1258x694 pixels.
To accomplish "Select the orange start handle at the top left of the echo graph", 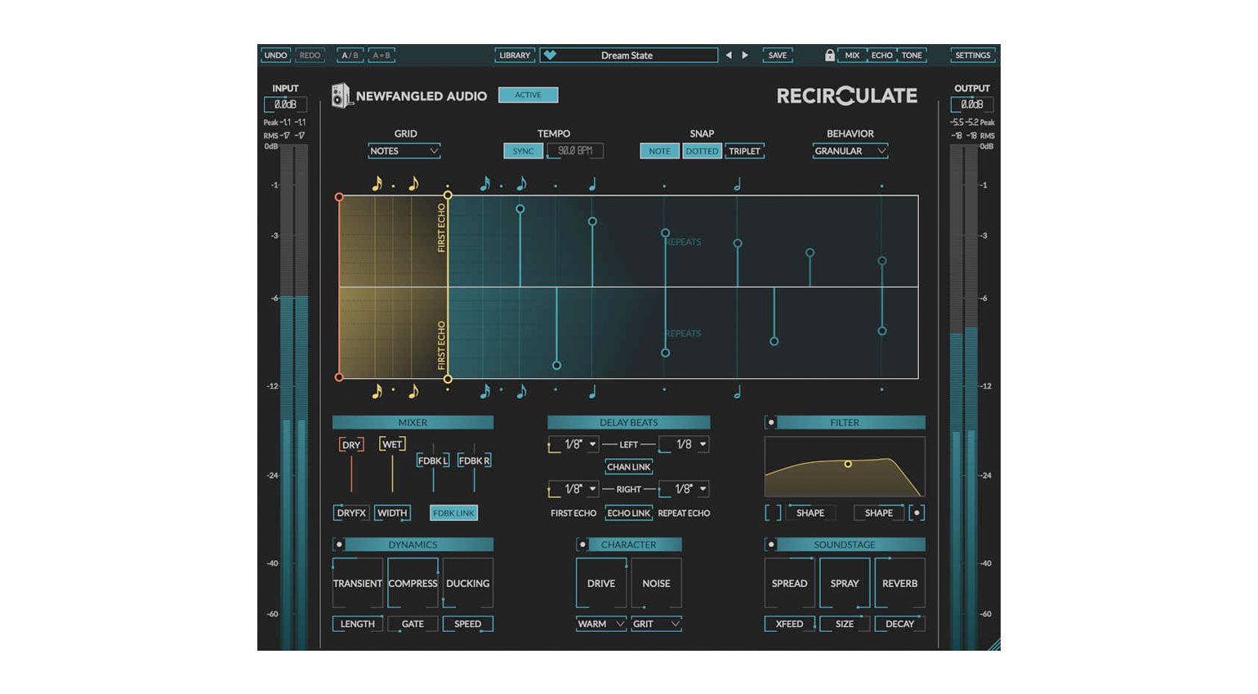I will click(339, 197).
